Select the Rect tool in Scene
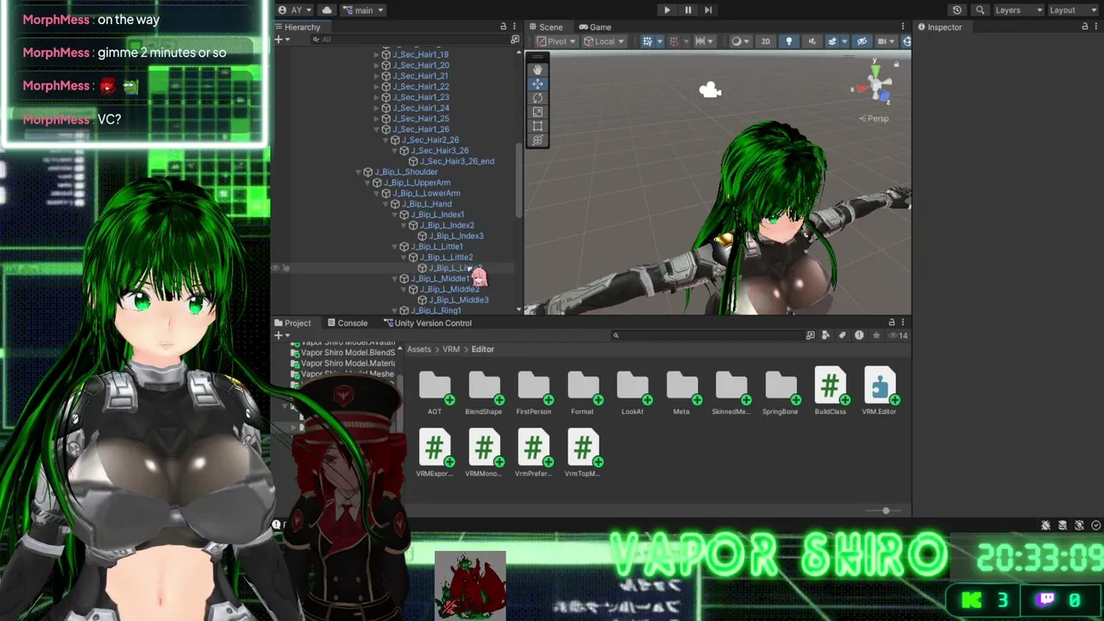Screen dimensions: 1104x621 coord(537,126)
